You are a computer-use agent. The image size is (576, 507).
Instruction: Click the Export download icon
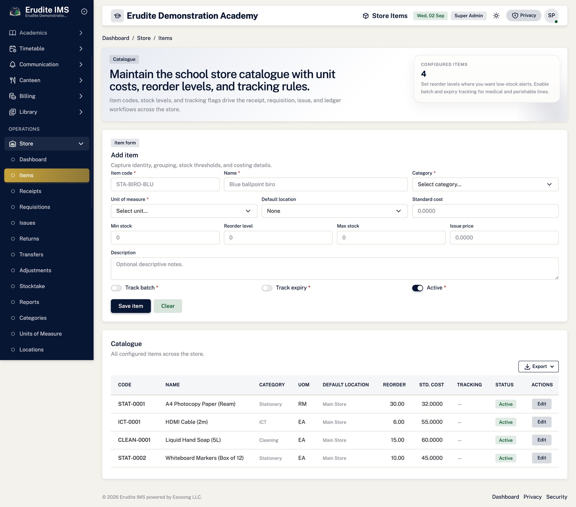point(527,367)
